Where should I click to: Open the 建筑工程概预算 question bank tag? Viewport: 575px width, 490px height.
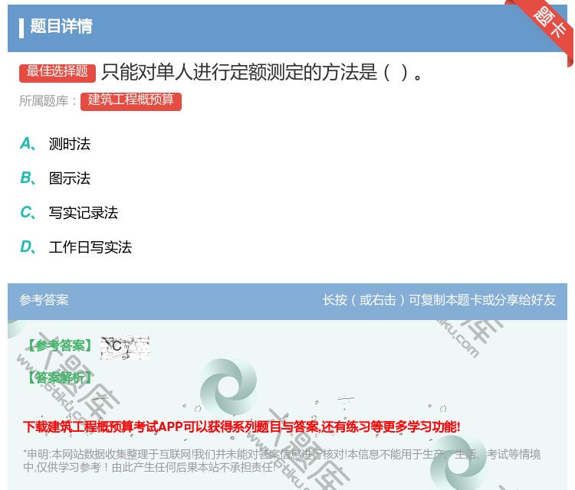click(131, 101)
